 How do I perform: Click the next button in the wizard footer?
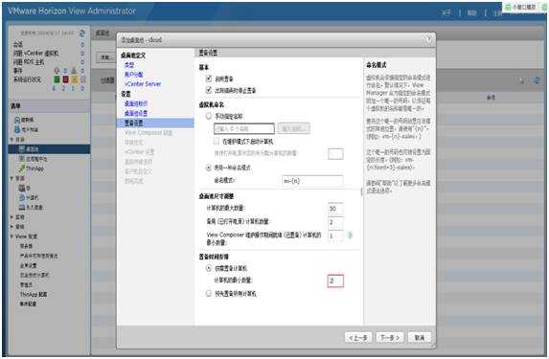click(x=389, y=338)
